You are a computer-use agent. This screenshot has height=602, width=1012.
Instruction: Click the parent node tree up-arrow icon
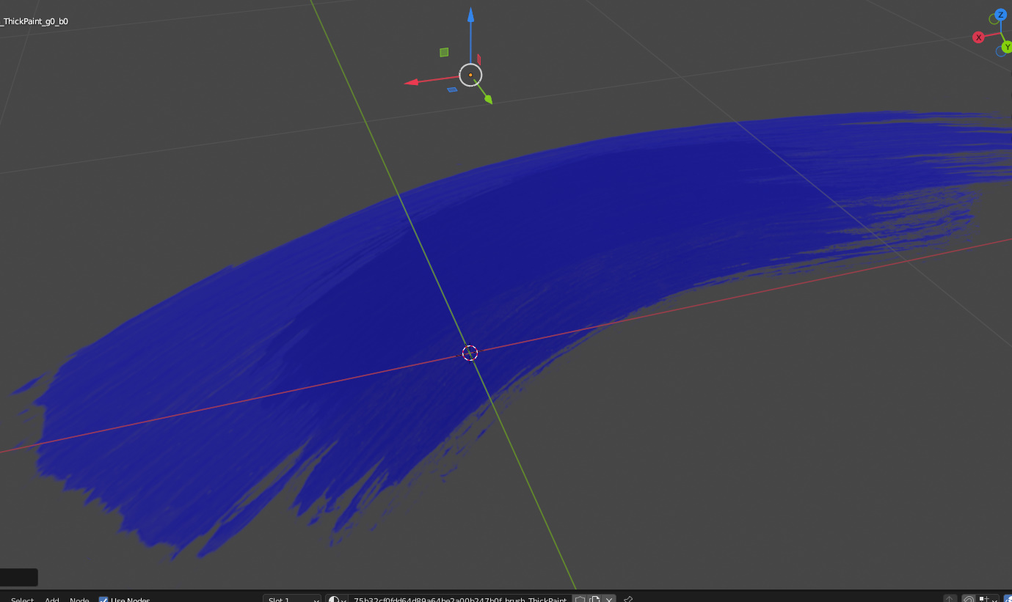point(949,599)
